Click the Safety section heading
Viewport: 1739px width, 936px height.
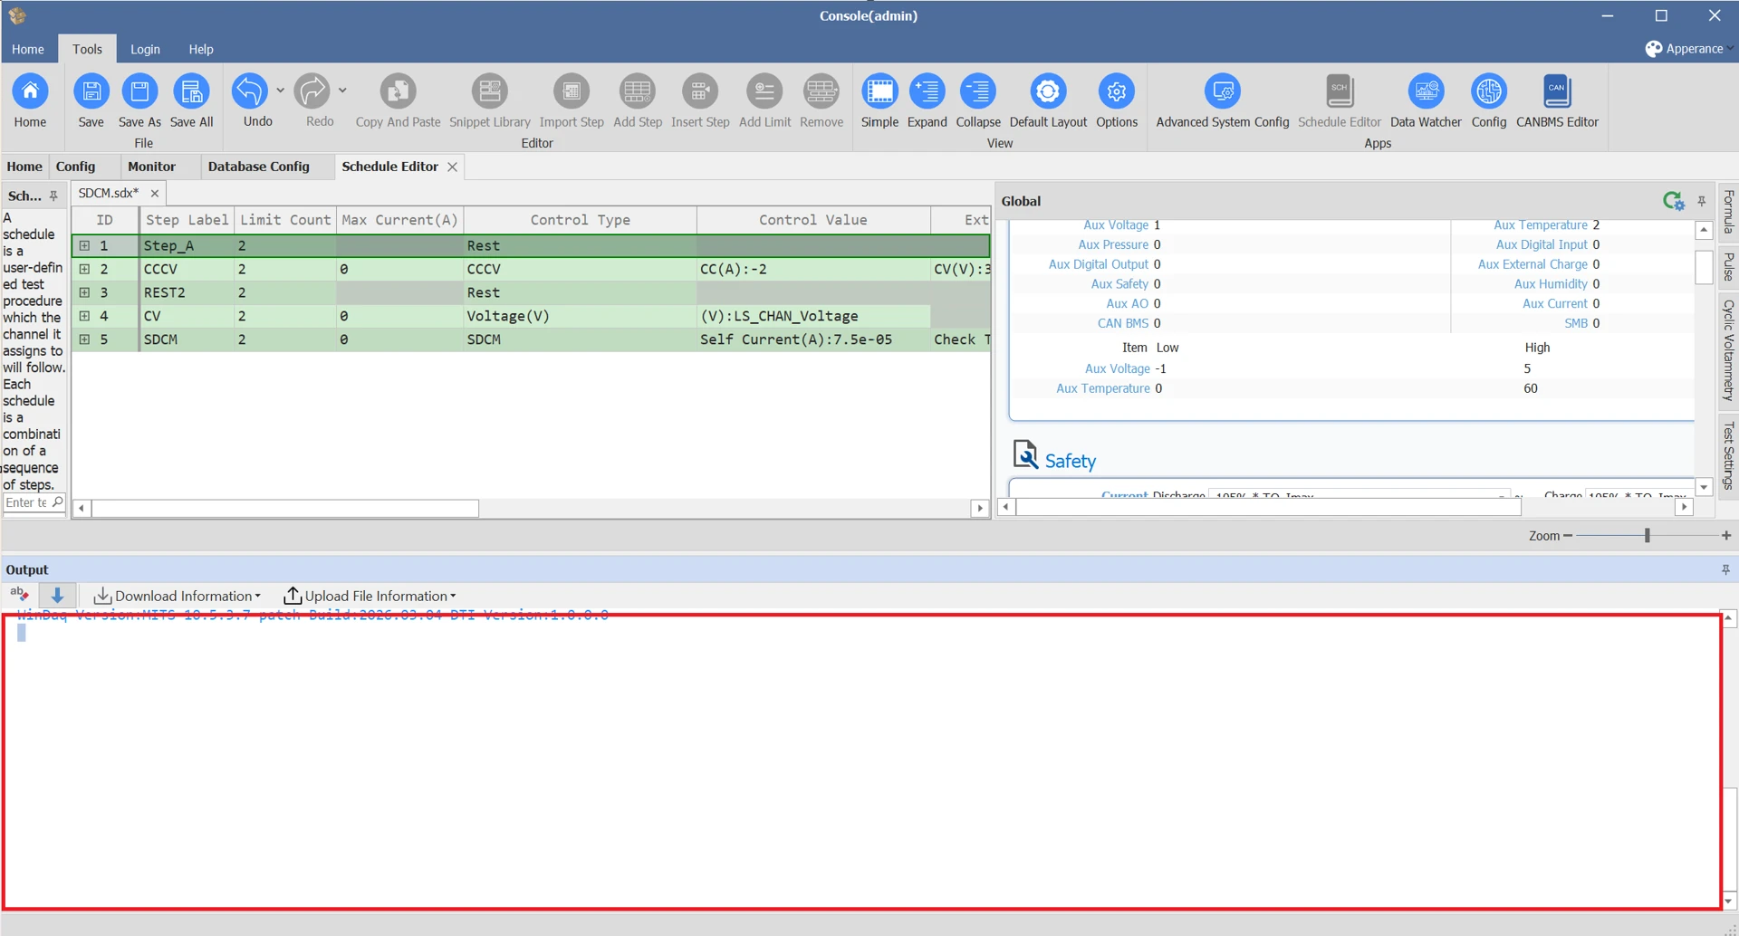(x=1070, y=461)
